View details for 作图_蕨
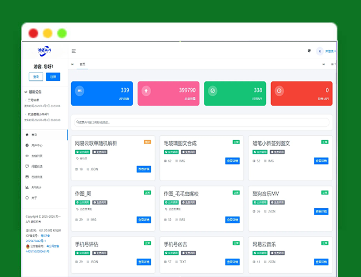Screen dimensions: 361x277 144,219
